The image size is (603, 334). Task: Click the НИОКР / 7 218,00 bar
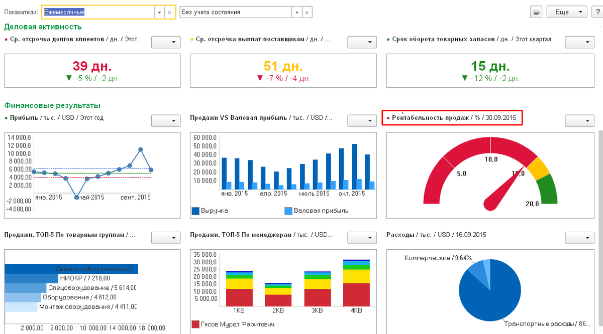tap(32, 278)
